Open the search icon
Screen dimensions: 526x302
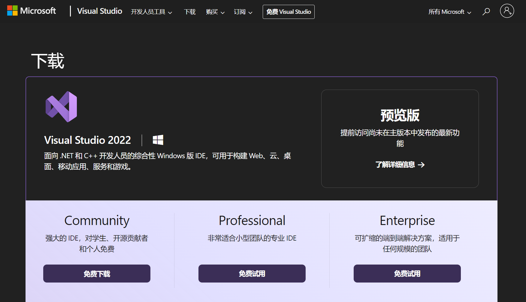click(x=486, y=11)
